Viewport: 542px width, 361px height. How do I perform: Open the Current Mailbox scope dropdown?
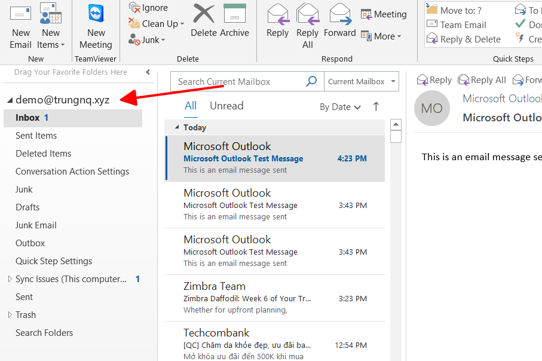[x=361, y=82]
